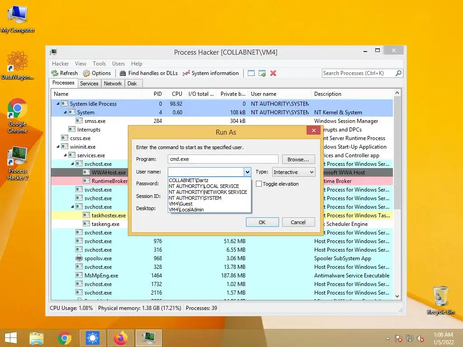Collapse the System Idle Process tree
Viewport: 463px width, 347px height.
[x=58, y=104]
